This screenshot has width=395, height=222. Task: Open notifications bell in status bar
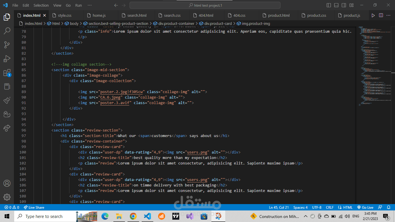coord(388,207)
